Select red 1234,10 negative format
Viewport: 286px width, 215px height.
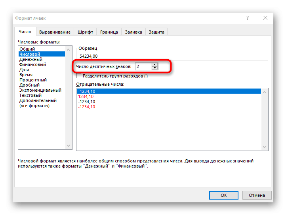(x=169, y=96)
